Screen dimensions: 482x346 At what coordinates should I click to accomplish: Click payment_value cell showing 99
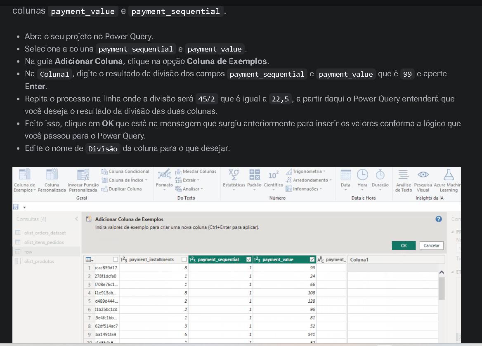[284, 268]
